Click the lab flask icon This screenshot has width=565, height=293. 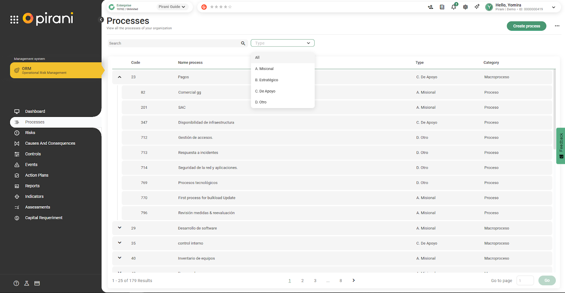point(26,283)
